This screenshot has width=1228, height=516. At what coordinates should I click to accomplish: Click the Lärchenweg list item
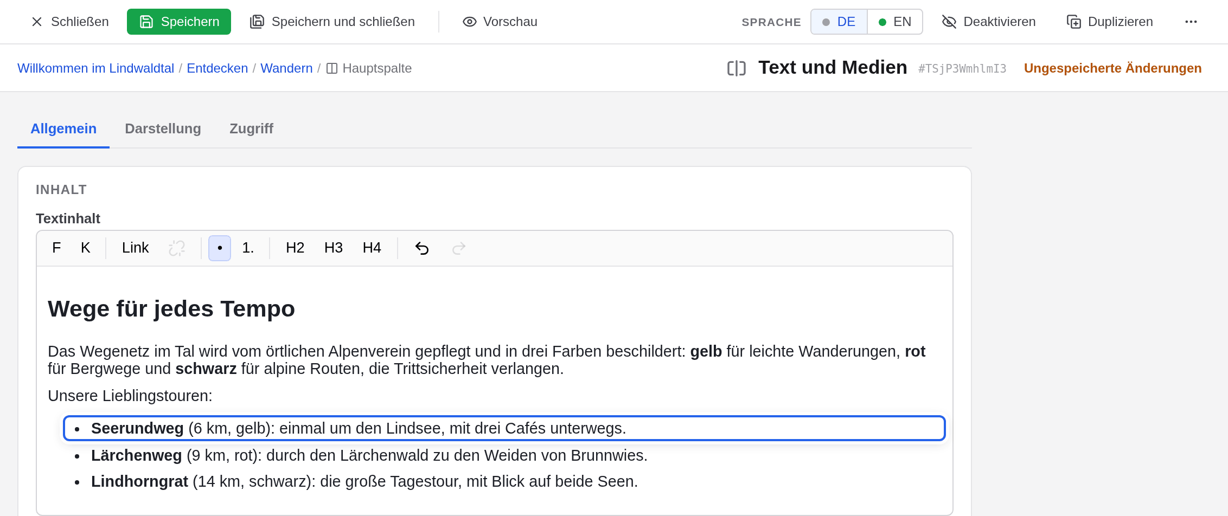pos(369,455)
